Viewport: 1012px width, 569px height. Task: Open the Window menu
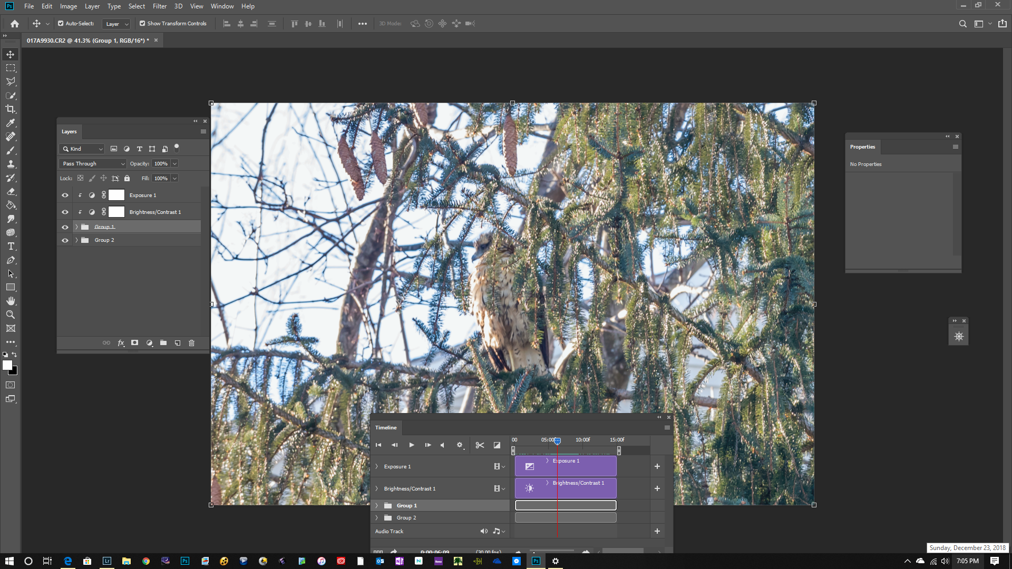coord(222,6)
